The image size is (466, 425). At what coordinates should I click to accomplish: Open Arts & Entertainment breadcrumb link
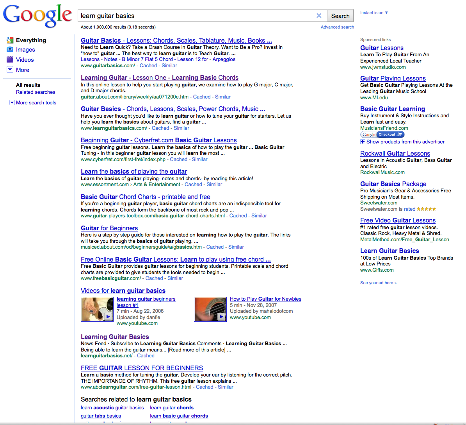[x=157, y=185]
